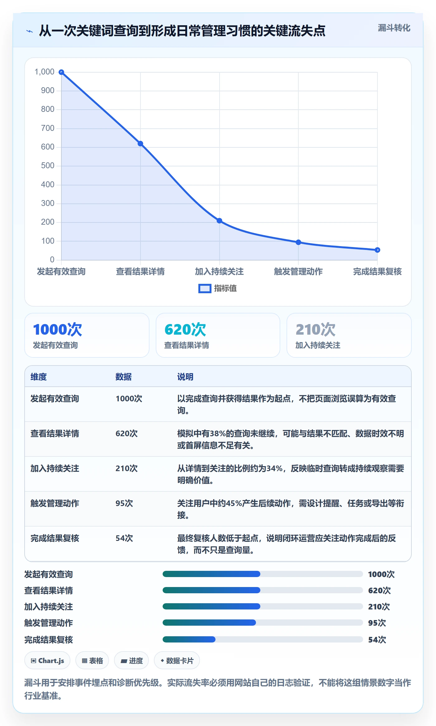Click the 95次 table data cell
Screen dimensions: 436x726
click(124, 504)
